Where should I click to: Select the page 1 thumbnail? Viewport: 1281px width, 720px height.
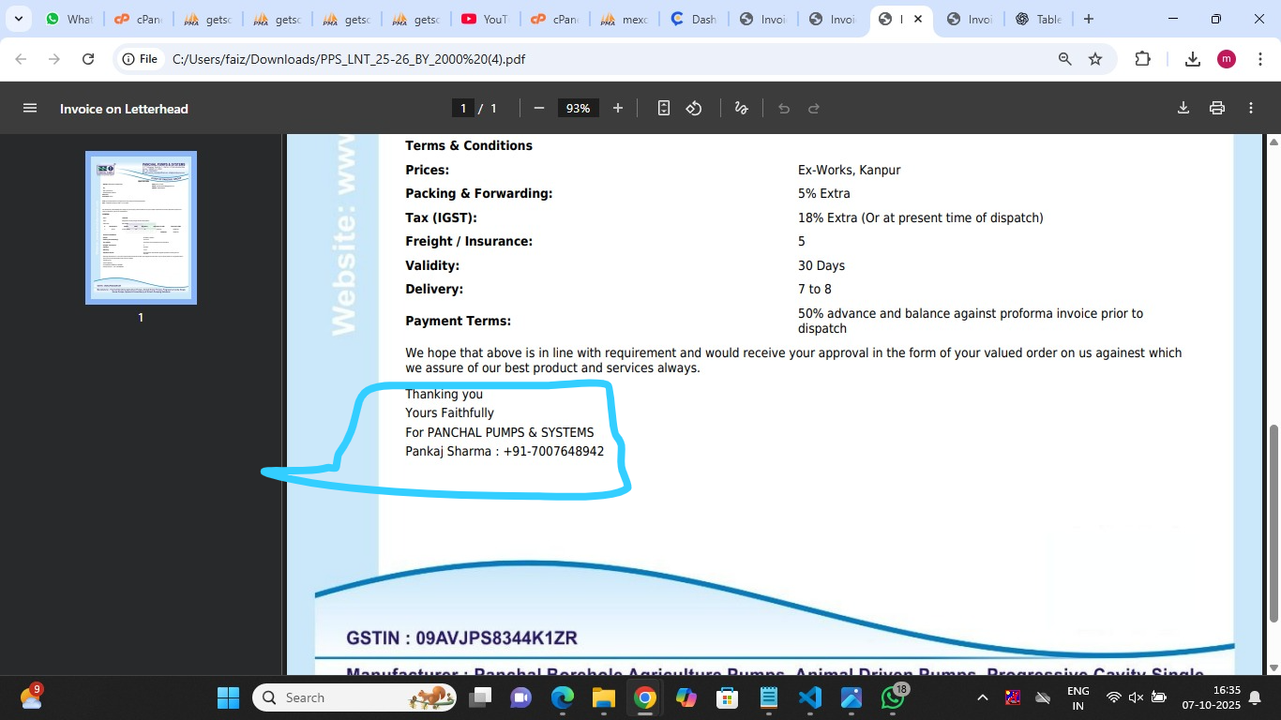click(141, 228)
